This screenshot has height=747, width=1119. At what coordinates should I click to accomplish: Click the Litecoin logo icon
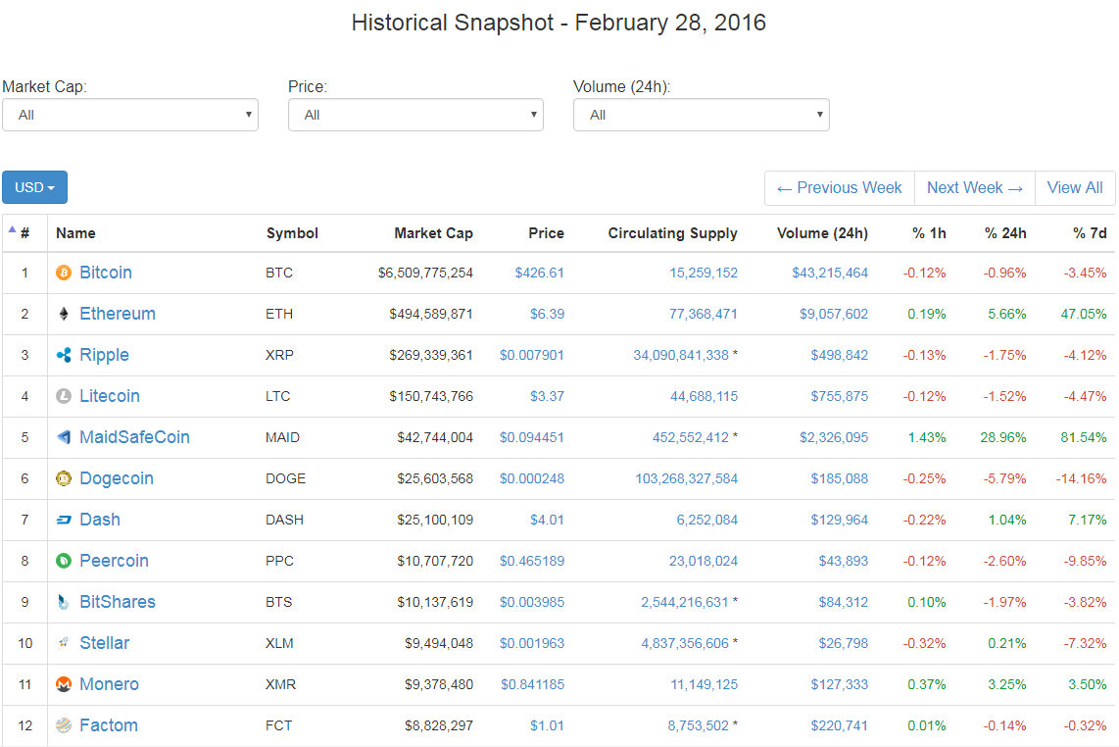click(64, 396)
